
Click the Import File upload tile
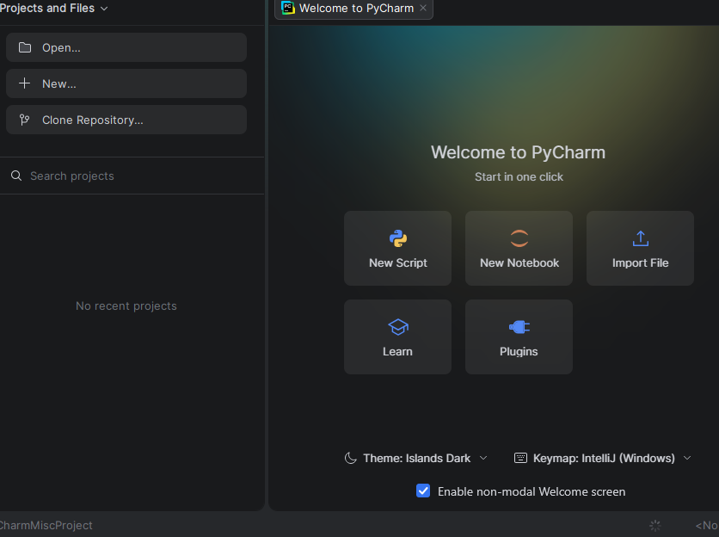pos(640,249)
